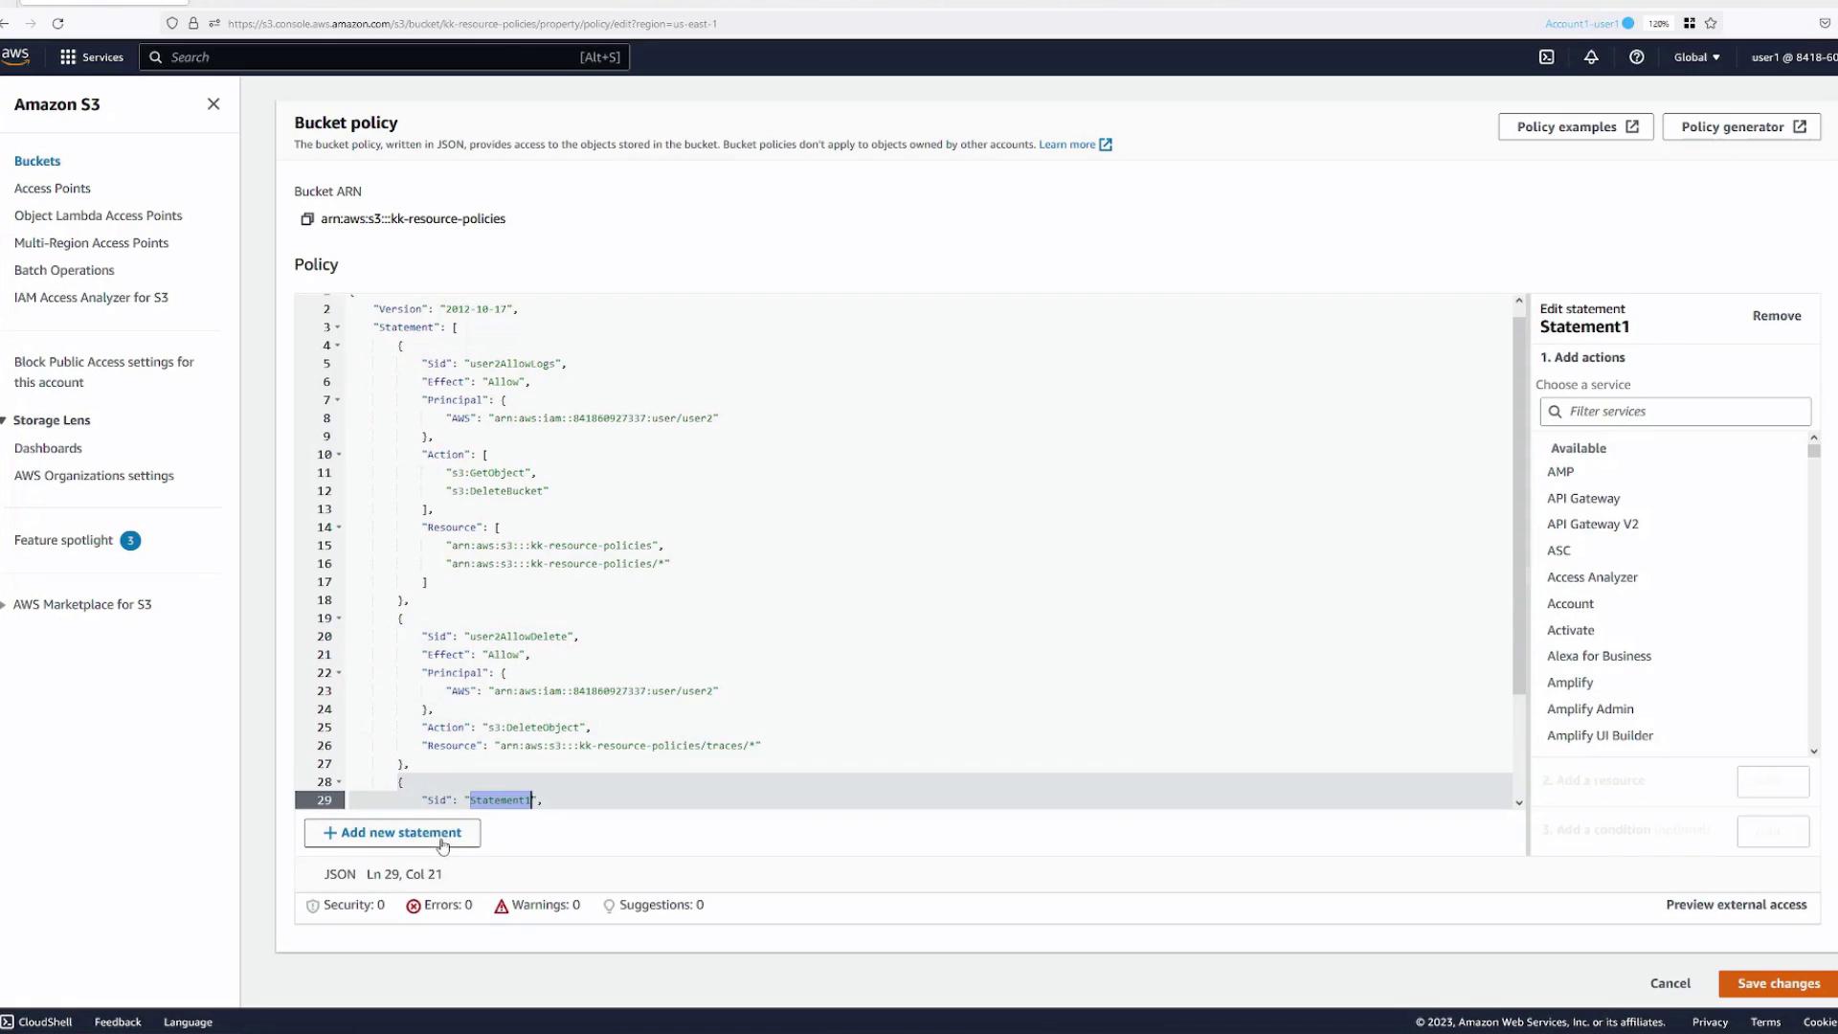Viewport: 1838px width, 1034px height.
Task: Click Add new statement button
Action: point(392,833)
